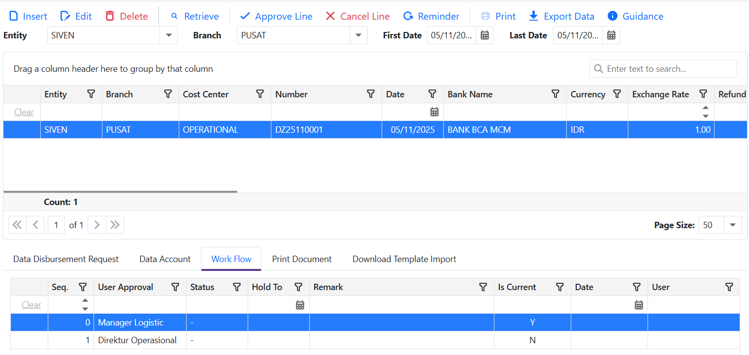Image resolution: width=749 pixels, height=355 pixels.
Task: Go to last page button
Action: pos(115,225)
